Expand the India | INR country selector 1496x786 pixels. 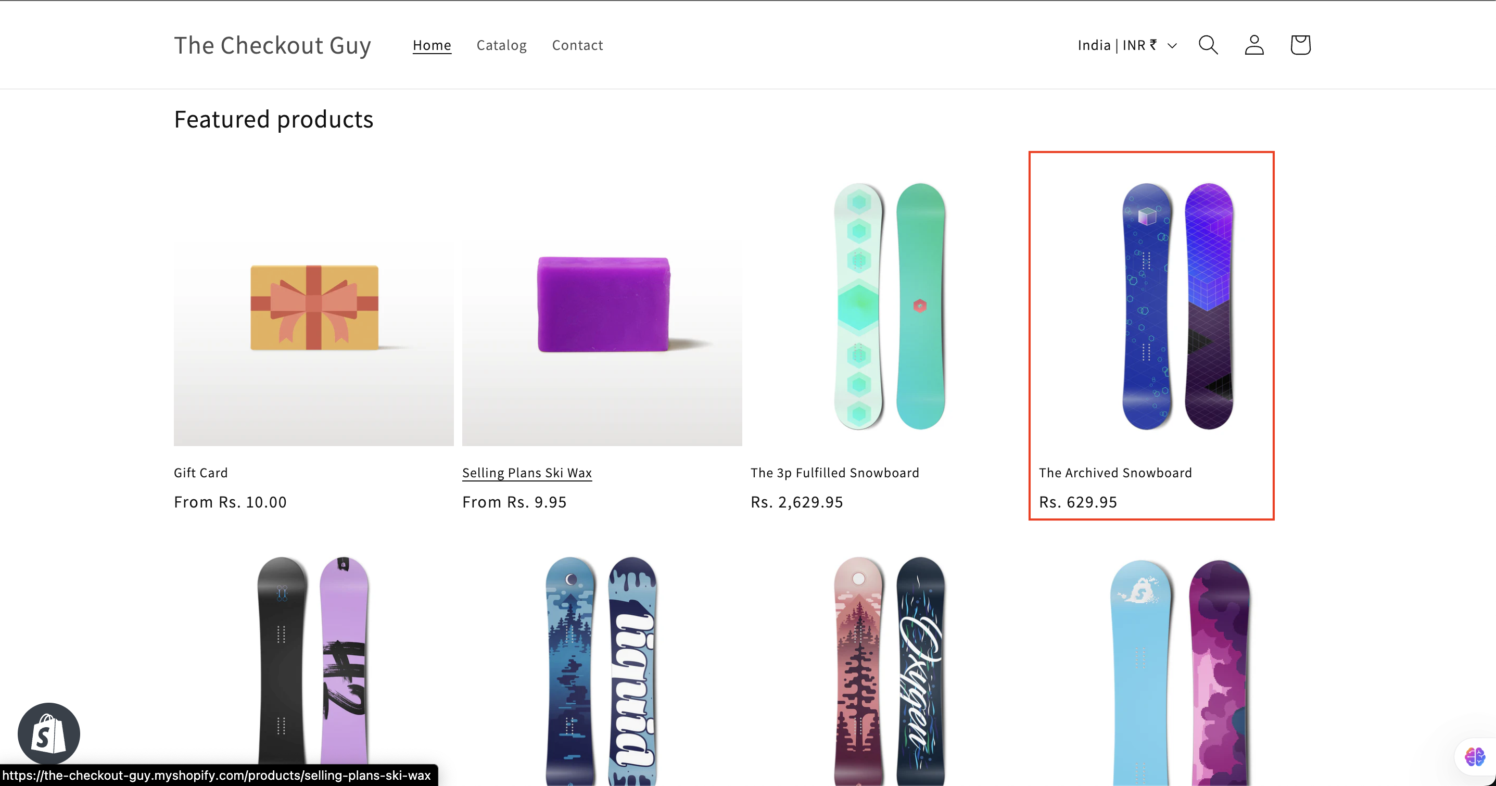(x=1126, y=45)
